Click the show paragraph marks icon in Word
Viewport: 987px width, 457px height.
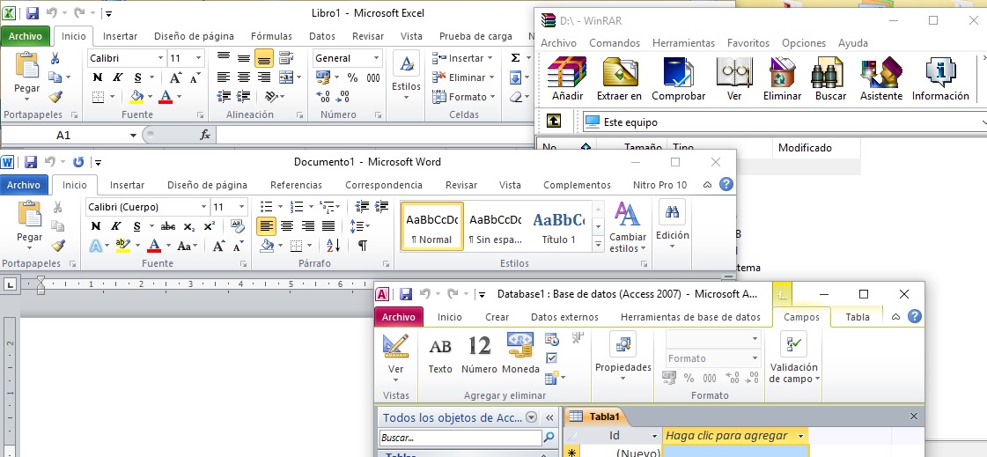click(x=364, y=246)
